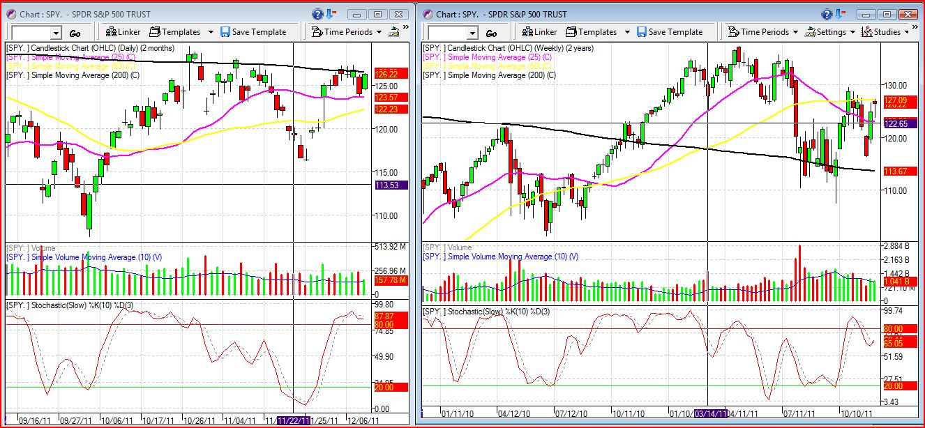Maximize the daily chart window
925x428 pixels.
[x=377, y=14]
